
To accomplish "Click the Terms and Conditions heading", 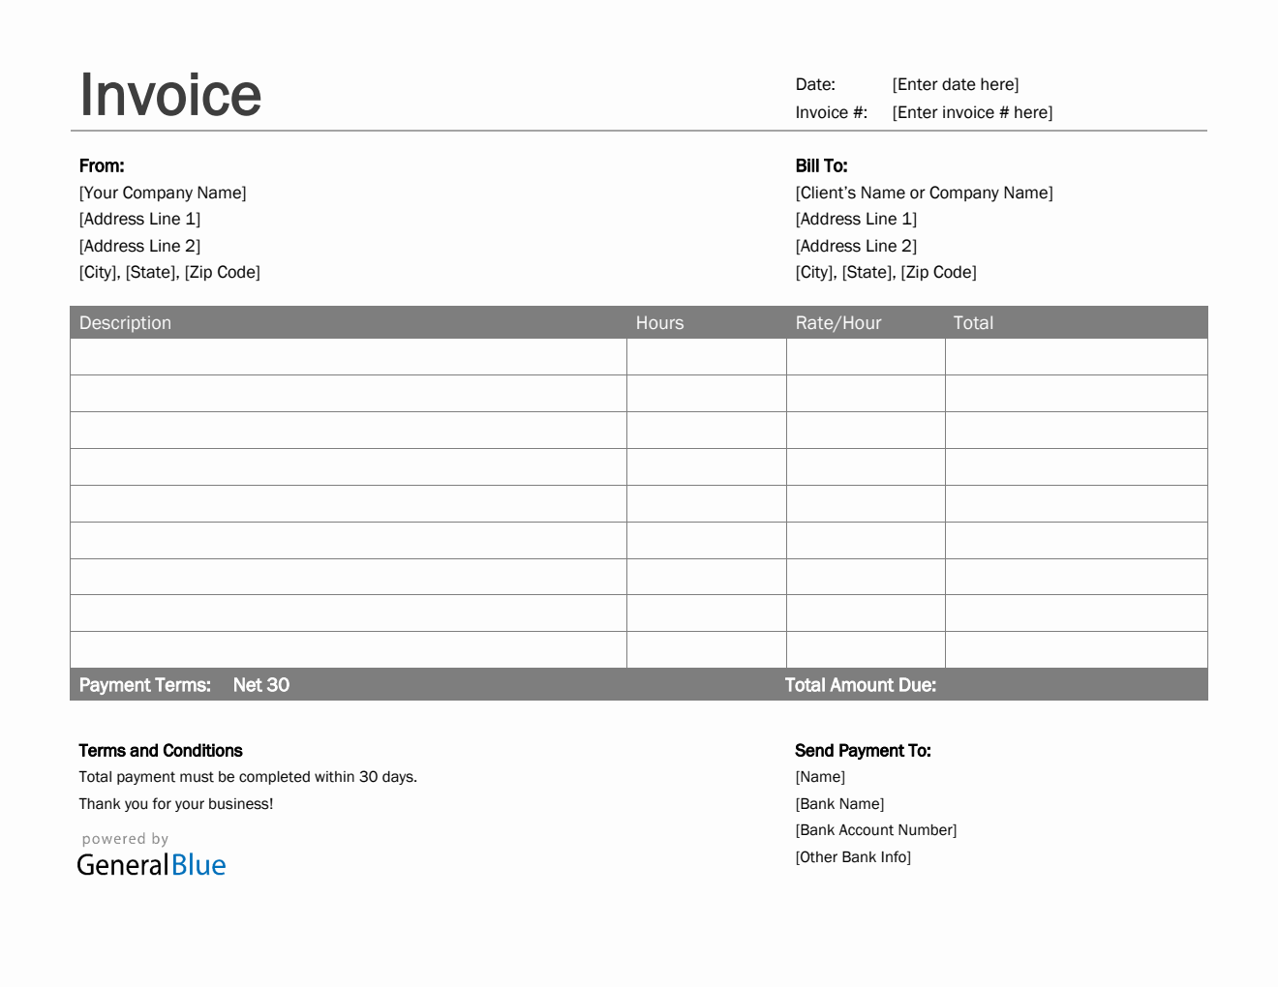I will pos(161,751).
